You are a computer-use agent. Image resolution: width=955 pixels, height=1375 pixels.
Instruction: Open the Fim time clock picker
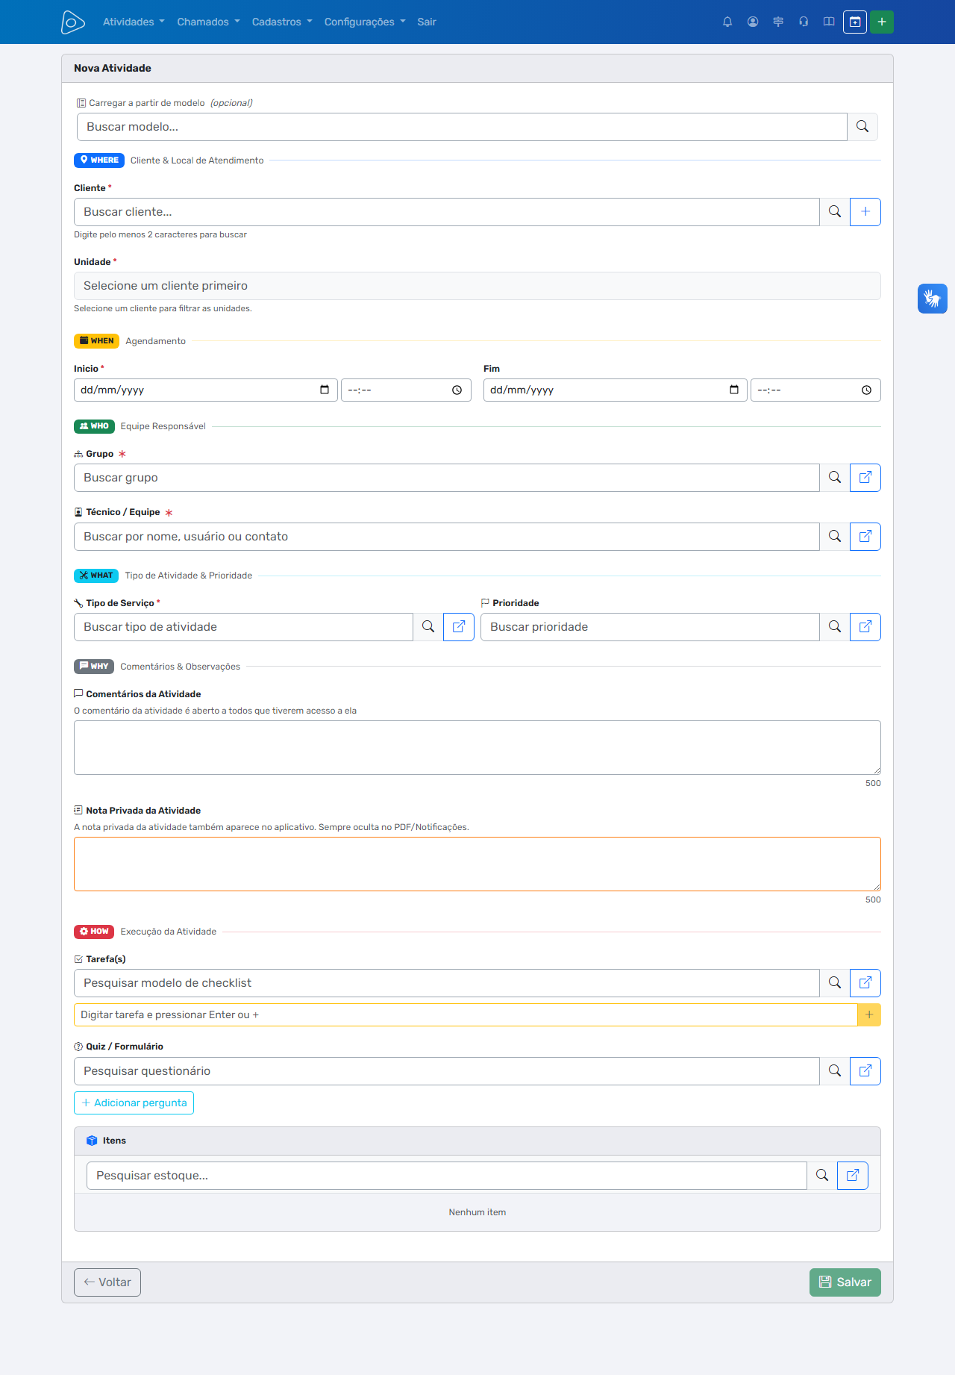click(866, 390)
